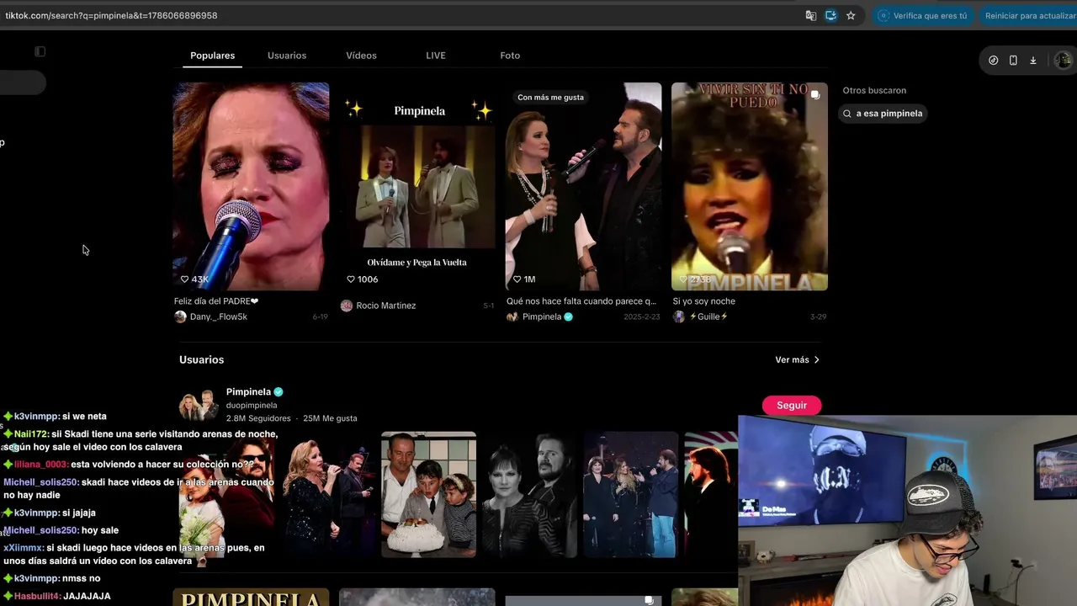Play the 'Con más me gusta' duet video
The image size is (1077, 606).
click(584, 186)
